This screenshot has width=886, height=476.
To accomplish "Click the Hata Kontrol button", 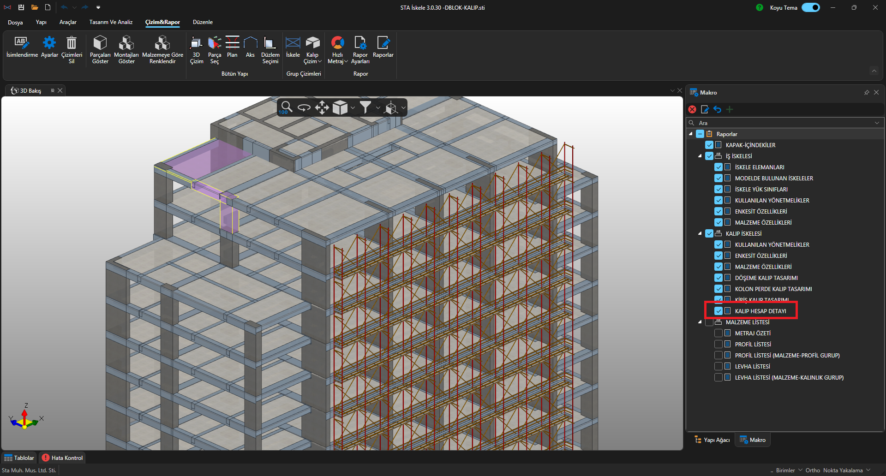I will tap(63, 458).
